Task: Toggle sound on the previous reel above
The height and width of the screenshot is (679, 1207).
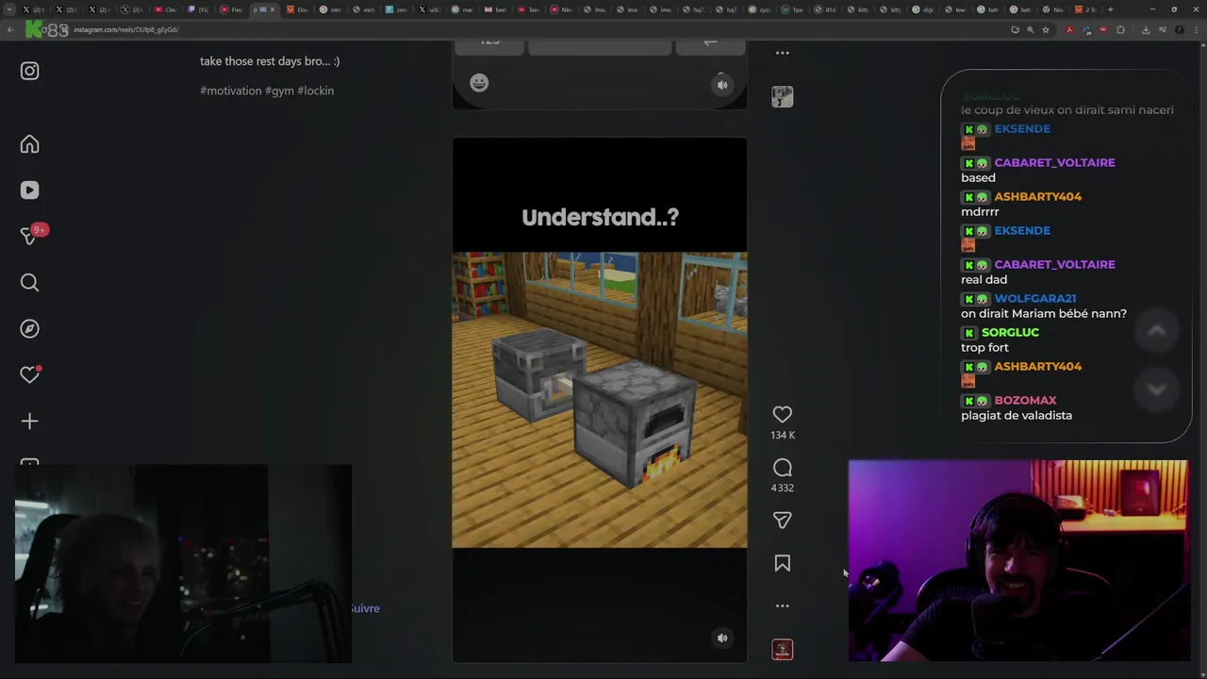Action: click(x=722, y=85)
